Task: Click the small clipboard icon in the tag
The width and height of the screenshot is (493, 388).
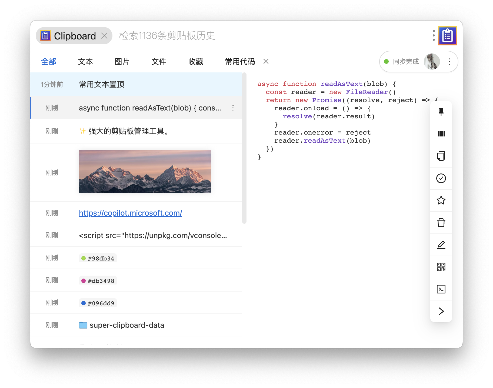Action: click(45, 35)
